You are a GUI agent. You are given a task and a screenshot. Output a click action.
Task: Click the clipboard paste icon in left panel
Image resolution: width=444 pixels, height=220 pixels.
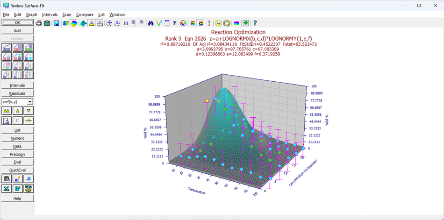click(7, 178)
